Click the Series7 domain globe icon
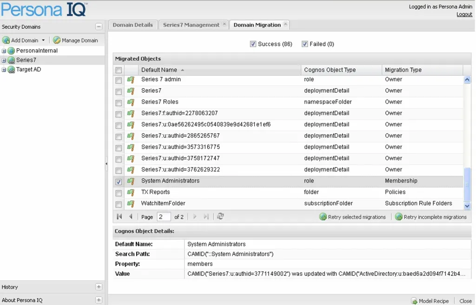This screenshot has height=305, width=476. pyautogui.click(x=11, y=60)
